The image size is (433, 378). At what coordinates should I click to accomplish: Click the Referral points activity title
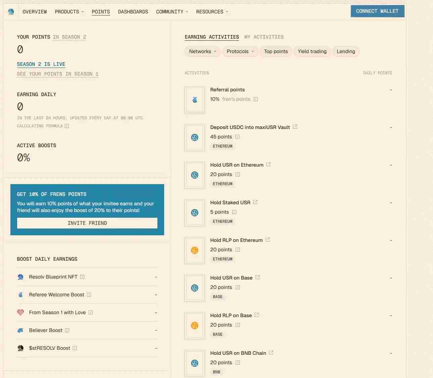(x=227, y=90)
